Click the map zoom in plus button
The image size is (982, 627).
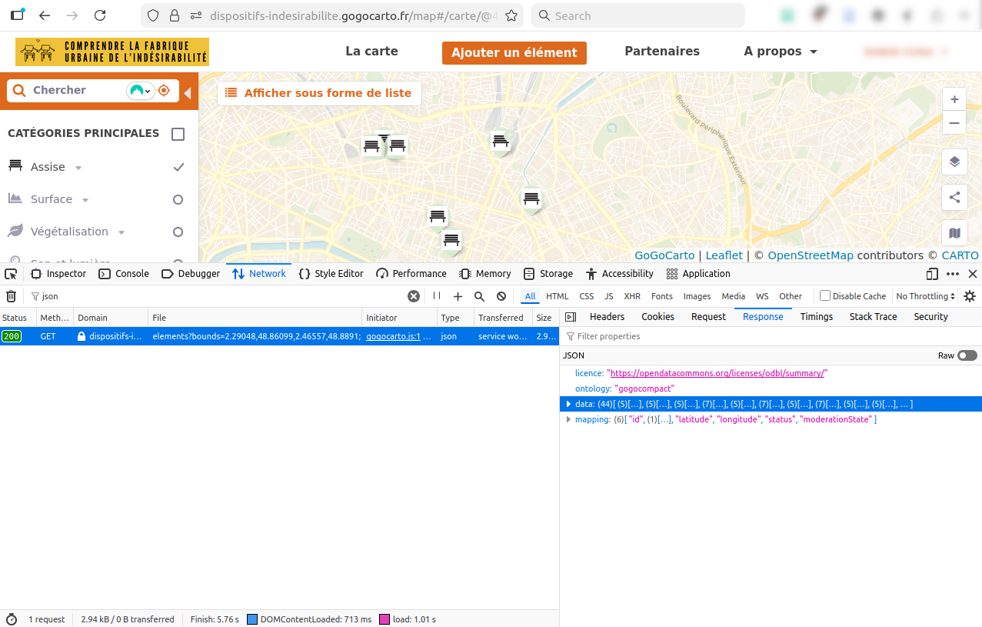point(954,99)
